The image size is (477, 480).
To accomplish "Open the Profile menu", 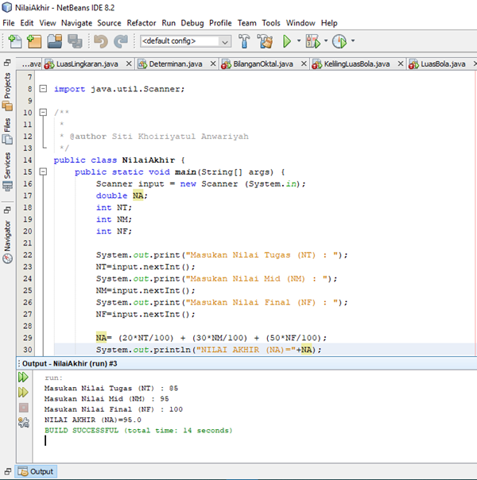I will click(220, 23).
